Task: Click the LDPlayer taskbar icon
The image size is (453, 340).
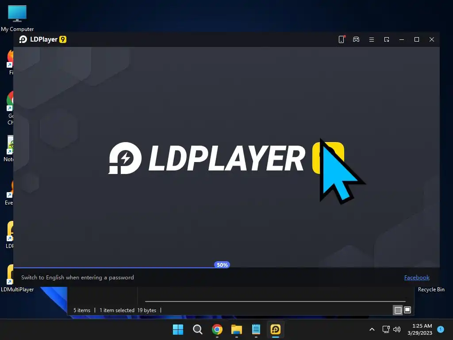Action: click(x=276, y=329)
